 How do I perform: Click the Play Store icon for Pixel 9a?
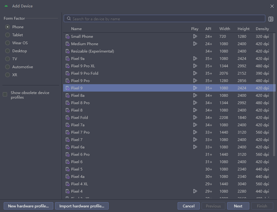(x=195, y=58)
